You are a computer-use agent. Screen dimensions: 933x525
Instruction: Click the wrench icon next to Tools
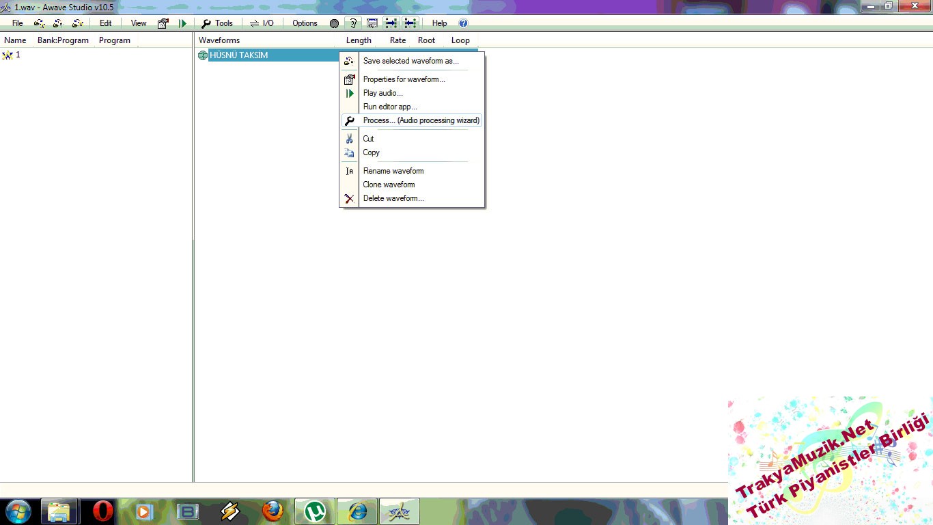pyautogui.click(x=206, y=23)
